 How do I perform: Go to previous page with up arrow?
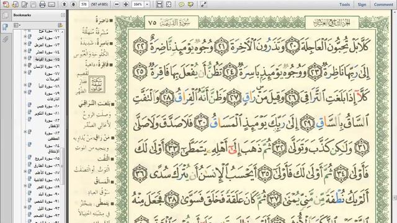pos(65,4)
